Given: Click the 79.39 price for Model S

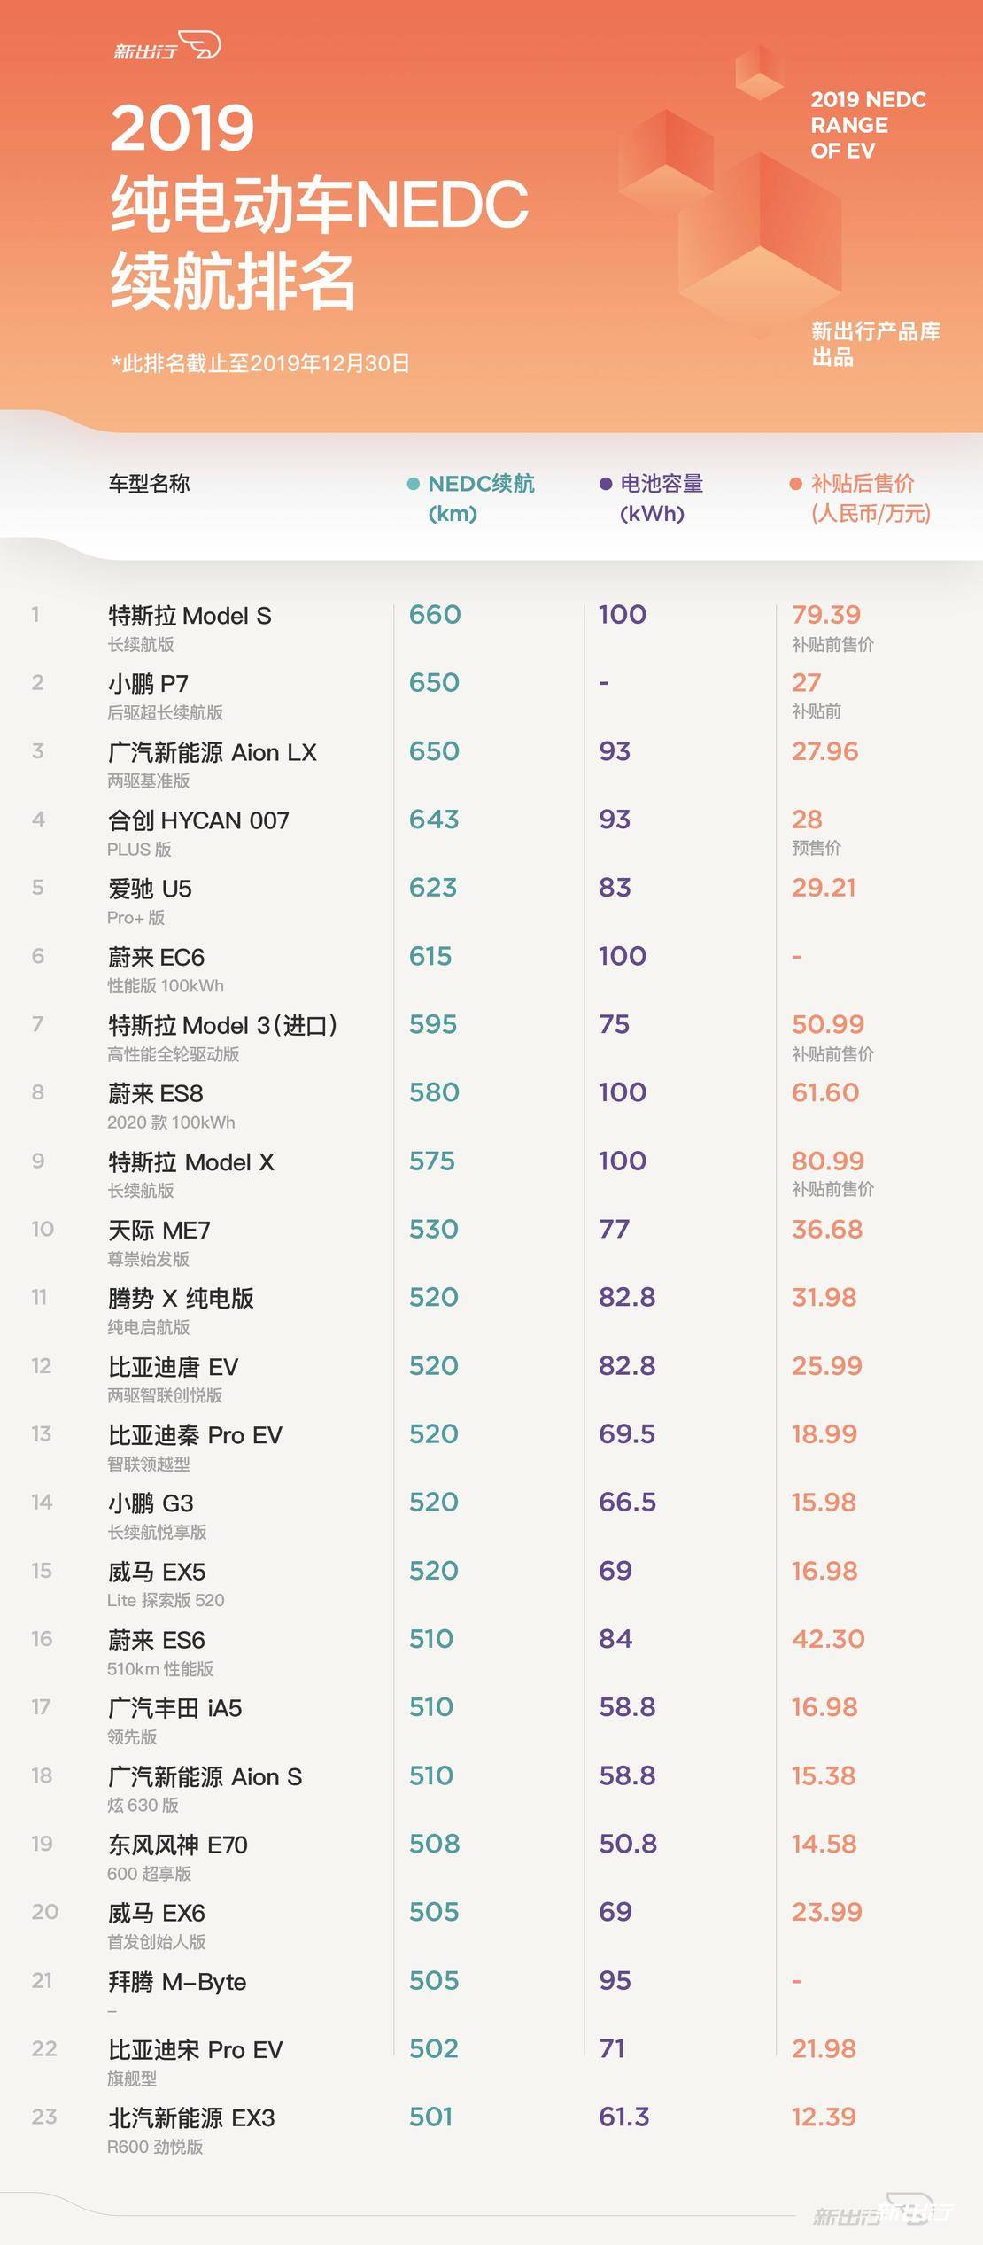Looking at the screenshot, I should (825, 615).
